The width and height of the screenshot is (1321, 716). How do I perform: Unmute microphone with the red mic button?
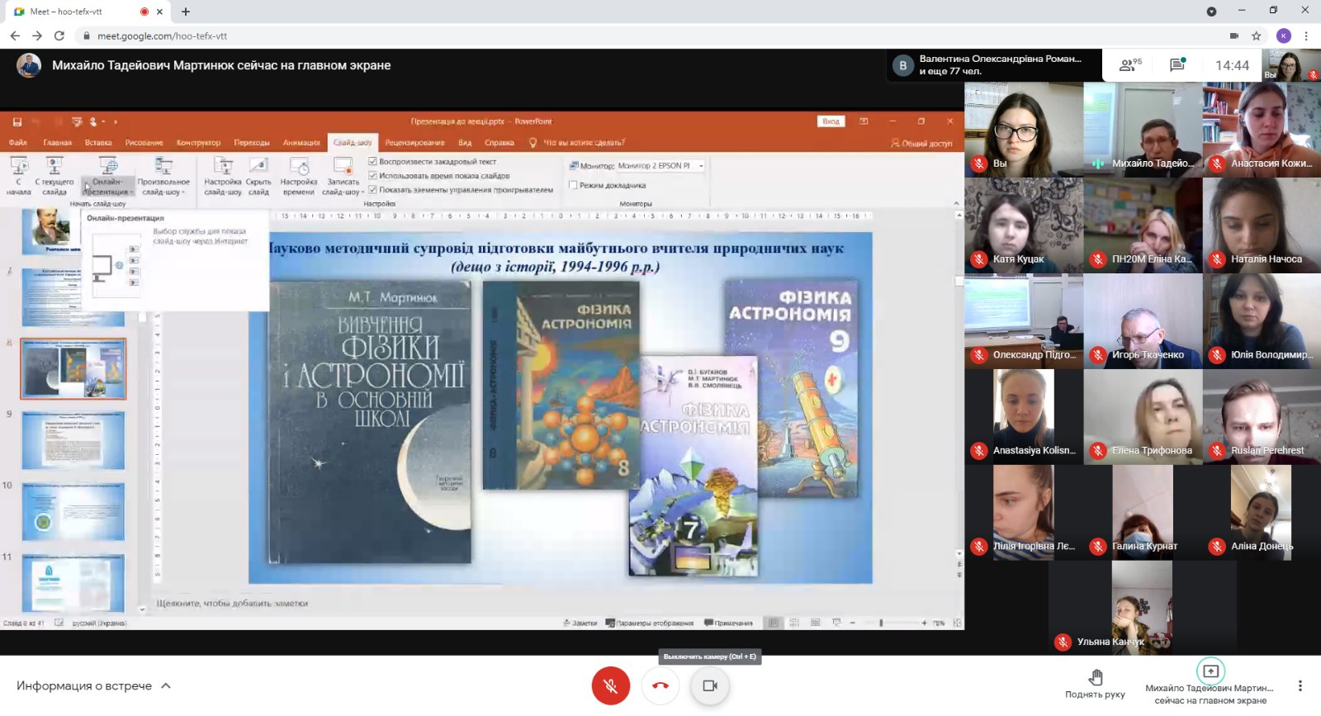(610, 685)
